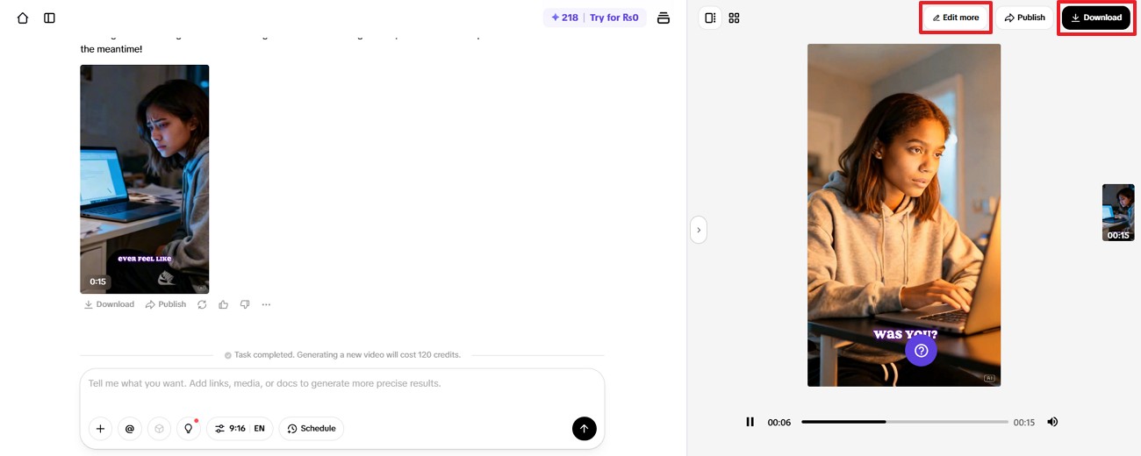Open the 218 credits balance
The height and width of the screenshot is (456, 1141).
[x=564, y=18]
